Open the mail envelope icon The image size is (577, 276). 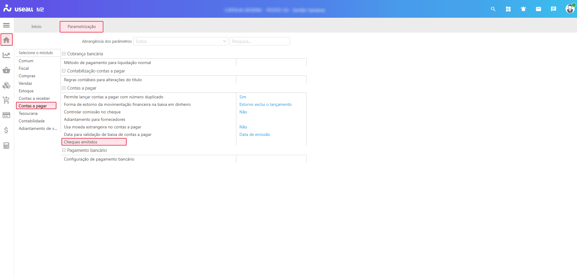(x=538, y=9)
